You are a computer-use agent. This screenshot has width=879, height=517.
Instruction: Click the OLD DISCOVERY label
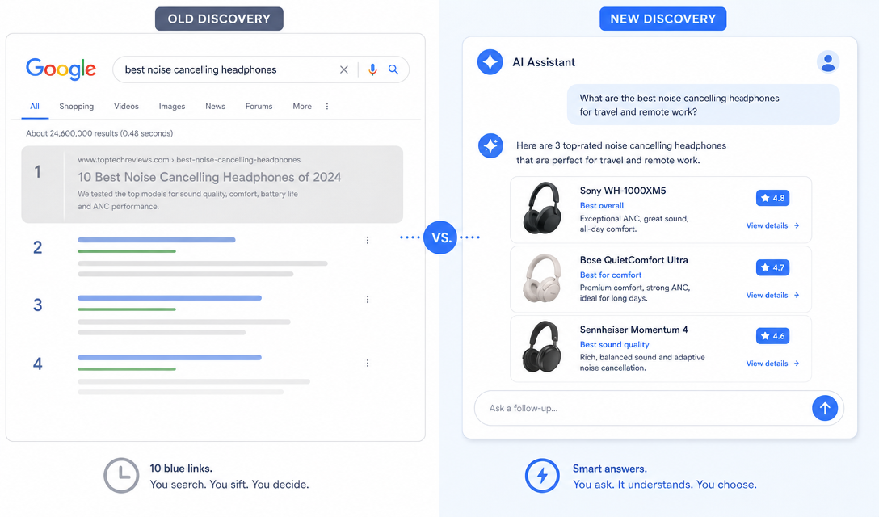pos(219,19)
